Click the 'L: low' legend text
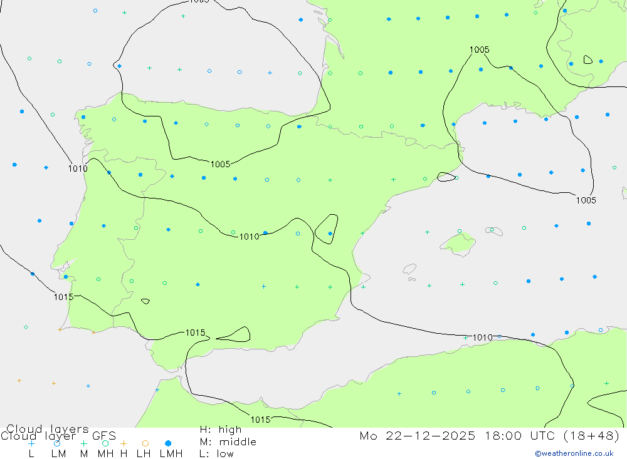The image size is (627, 459). coord(216,454)
